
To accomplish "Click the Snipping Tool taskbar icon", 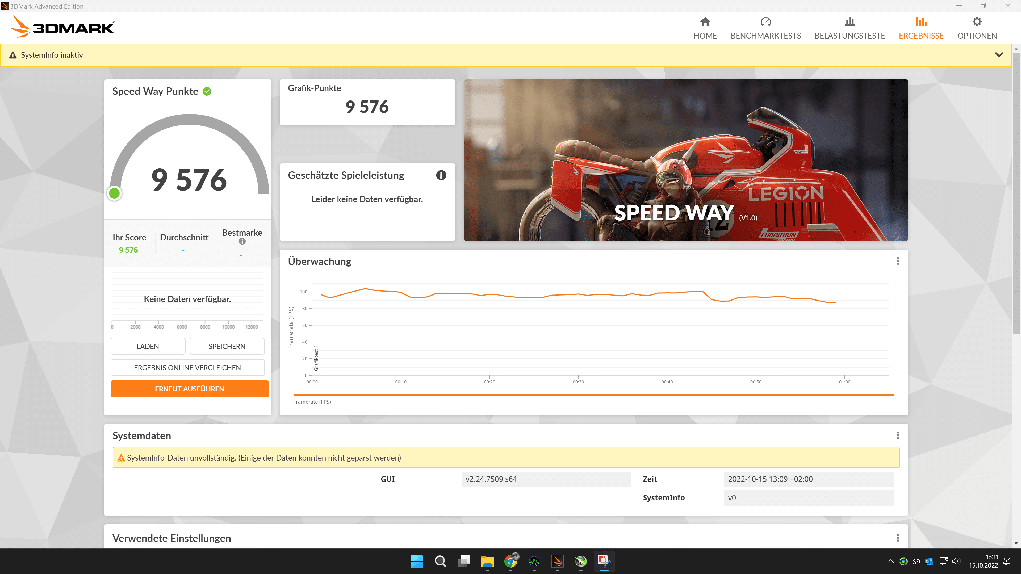I will [604, 561].
